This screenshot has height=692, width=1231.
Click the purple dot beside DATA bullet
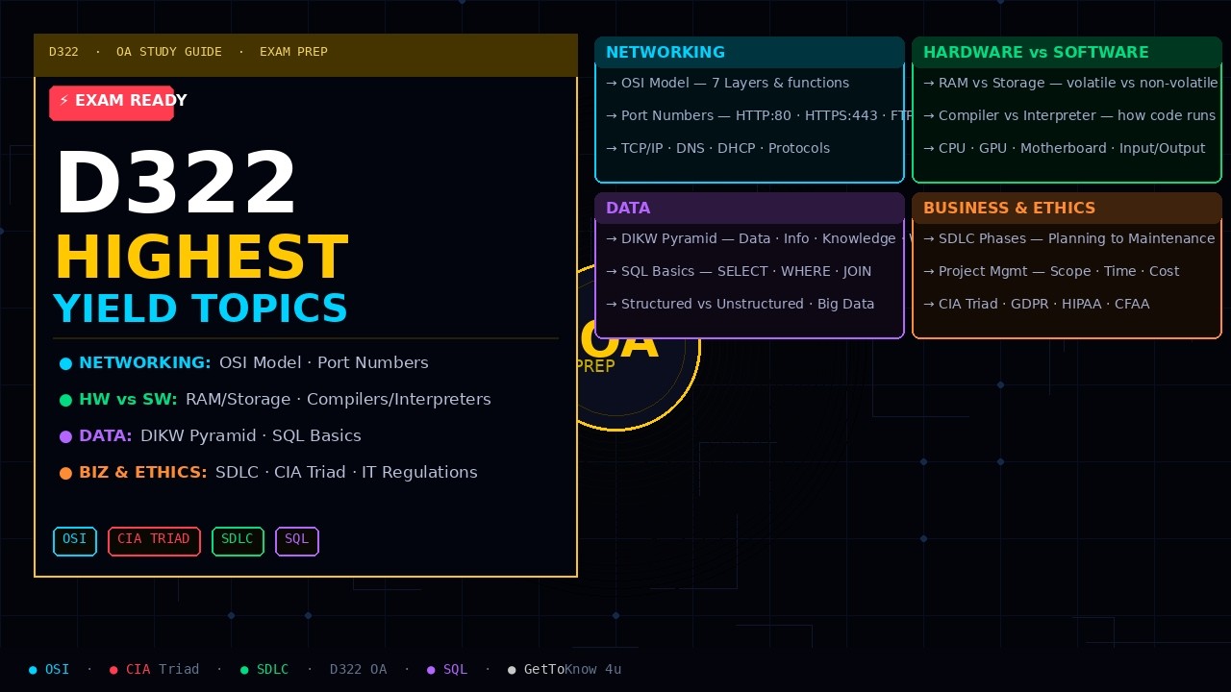65,437
